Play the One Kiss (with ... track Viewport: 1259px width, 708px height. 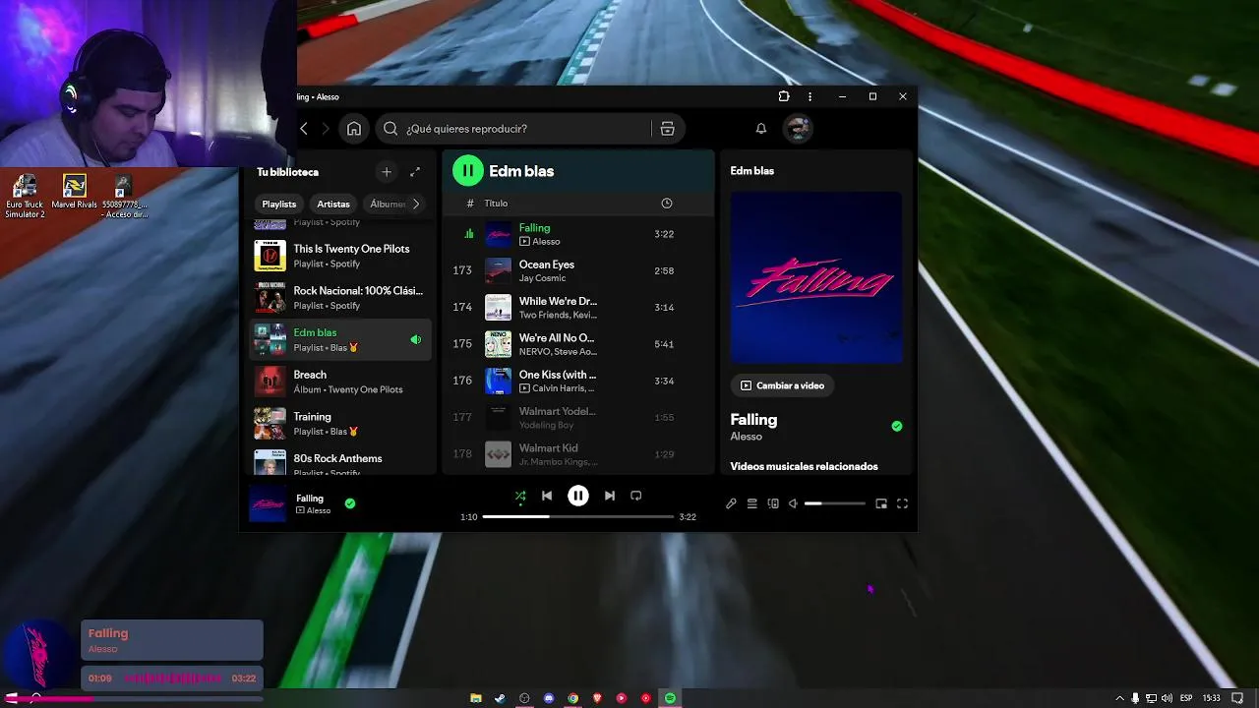[x=578, y=381]
